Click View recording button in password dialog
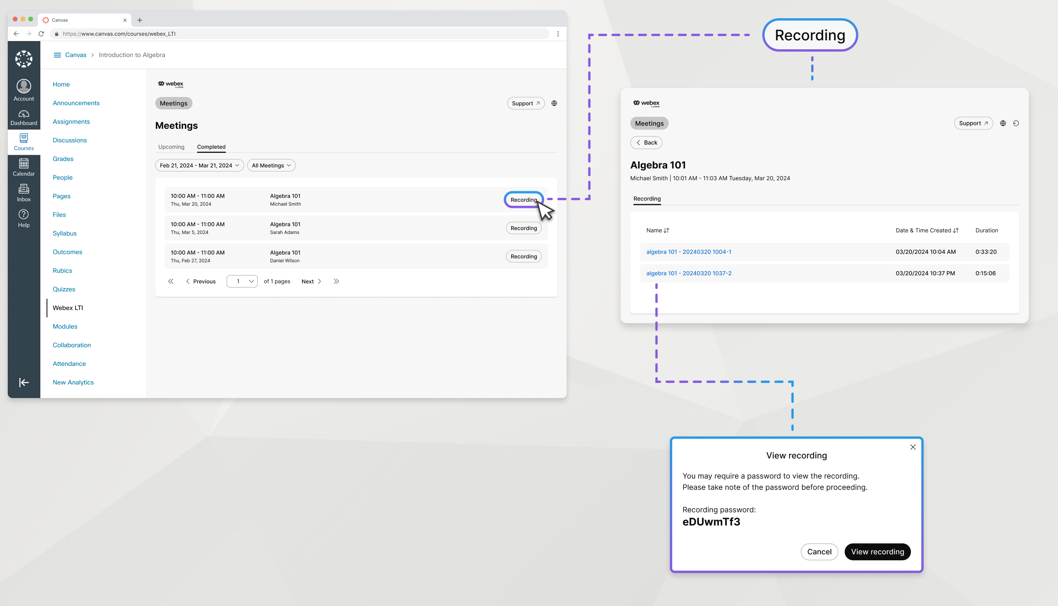 pos(877,552)
